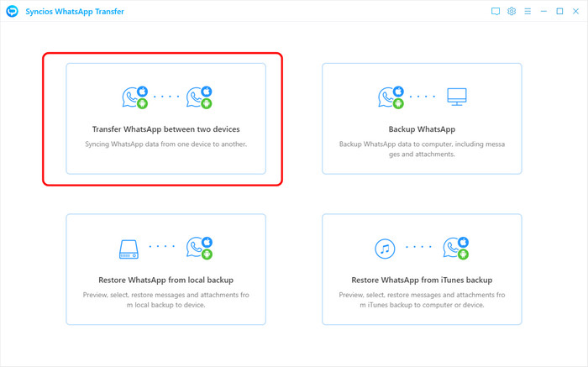
Task: Click 'm iTunes backup to computer or device.' text
Action: [422, 305]
